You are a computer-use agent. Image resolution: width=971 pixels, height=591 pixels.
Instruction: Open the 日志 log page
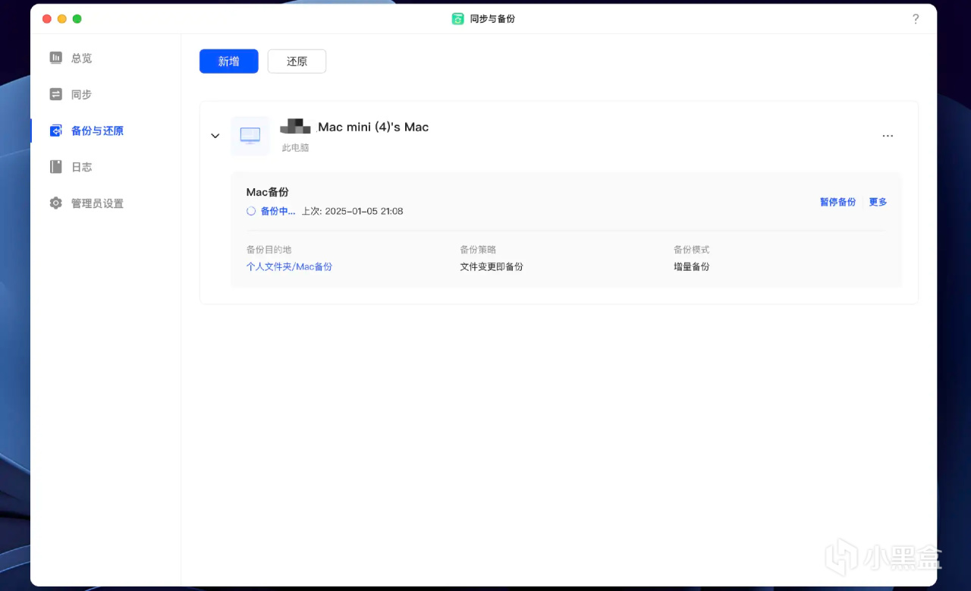point(81,168)
